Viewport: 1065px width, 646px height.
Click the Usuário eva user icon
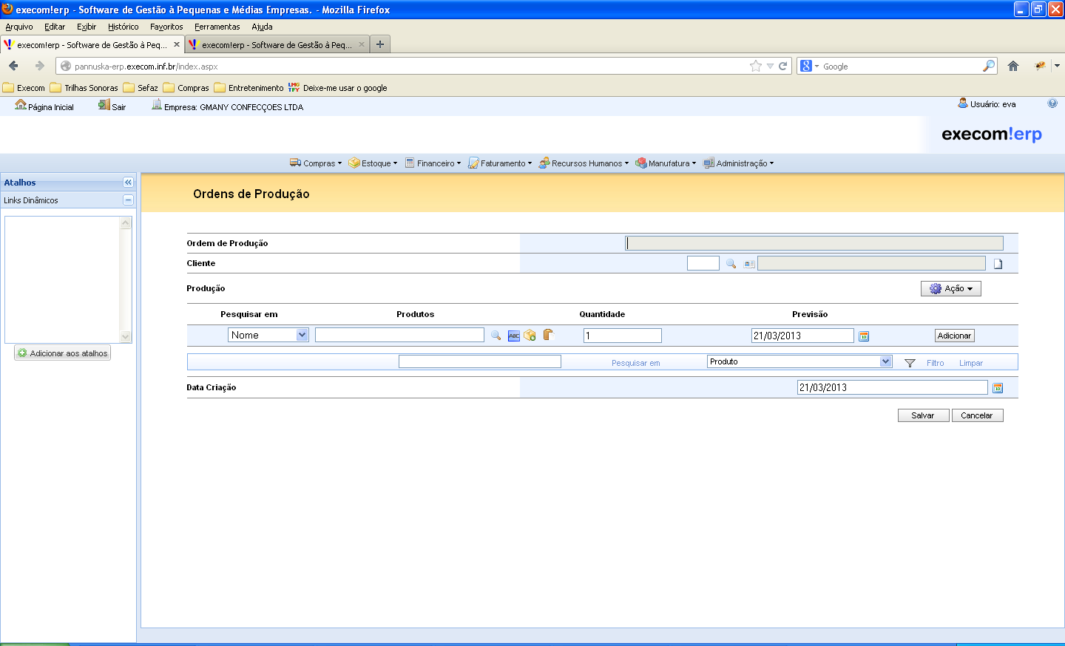tap(963, 103)
